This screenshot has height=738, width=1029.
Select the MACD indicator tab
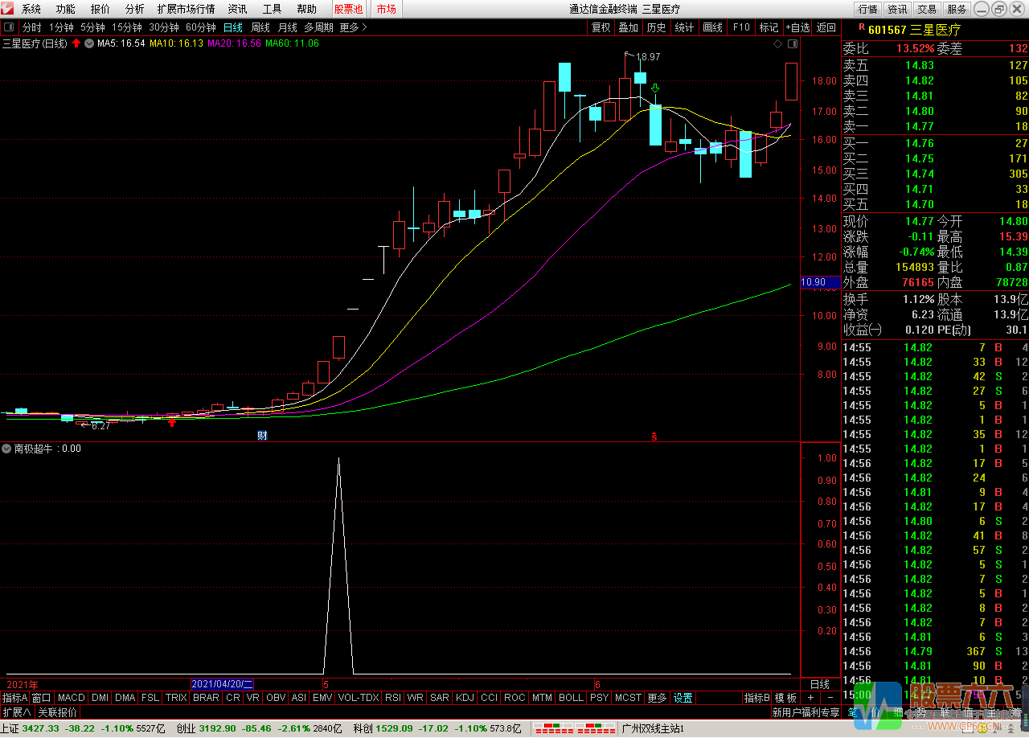[71, 698]
